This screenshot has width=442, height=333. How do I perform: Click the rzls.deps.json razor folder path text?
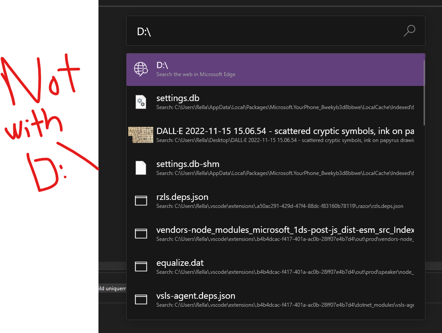(x=280, y=206)
